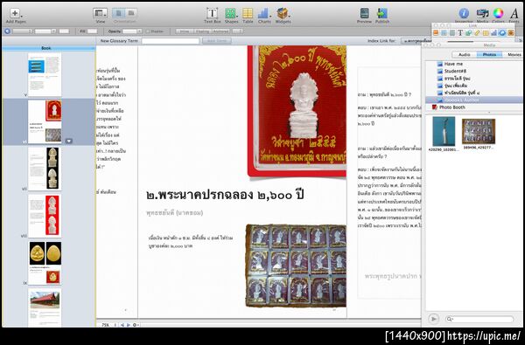Insert a Text Box
The height and width of the screenshot is (345, 525).
212,13
